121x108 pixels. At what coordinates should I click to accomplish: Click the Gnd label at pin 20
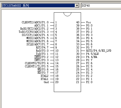coord(46,82)
